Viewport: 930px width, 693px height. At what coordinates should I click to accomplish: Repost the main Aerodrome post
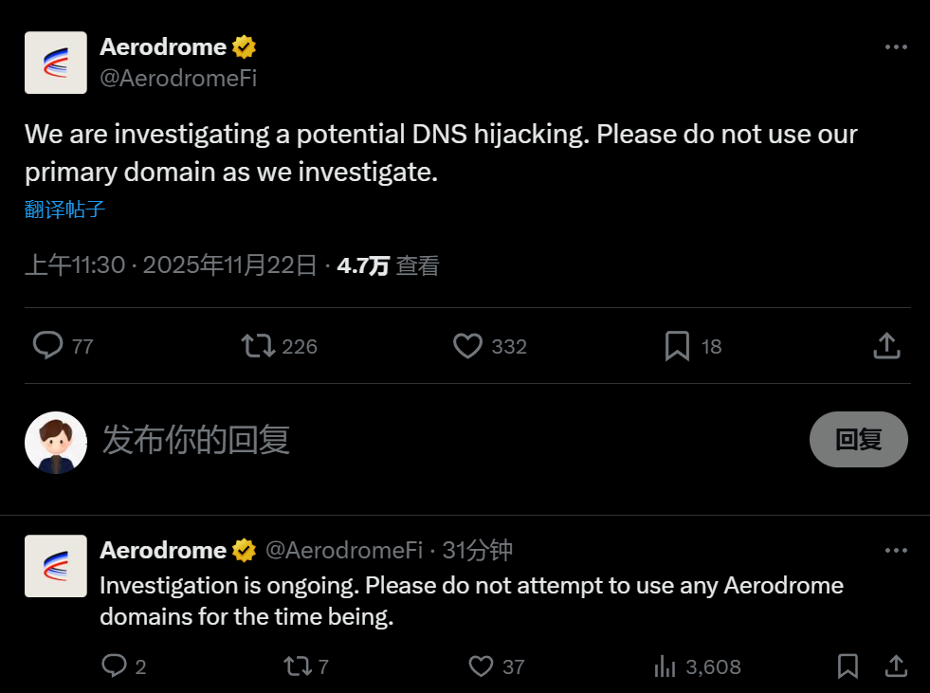tap(258, 345)
